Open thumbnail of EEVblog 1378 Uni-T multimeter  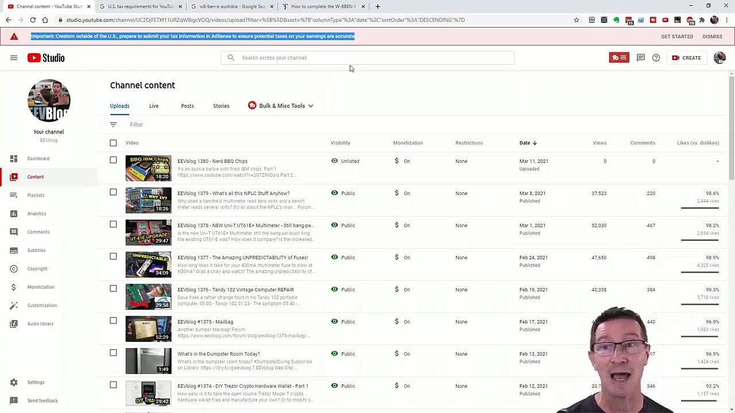click(x=148, y=232)
